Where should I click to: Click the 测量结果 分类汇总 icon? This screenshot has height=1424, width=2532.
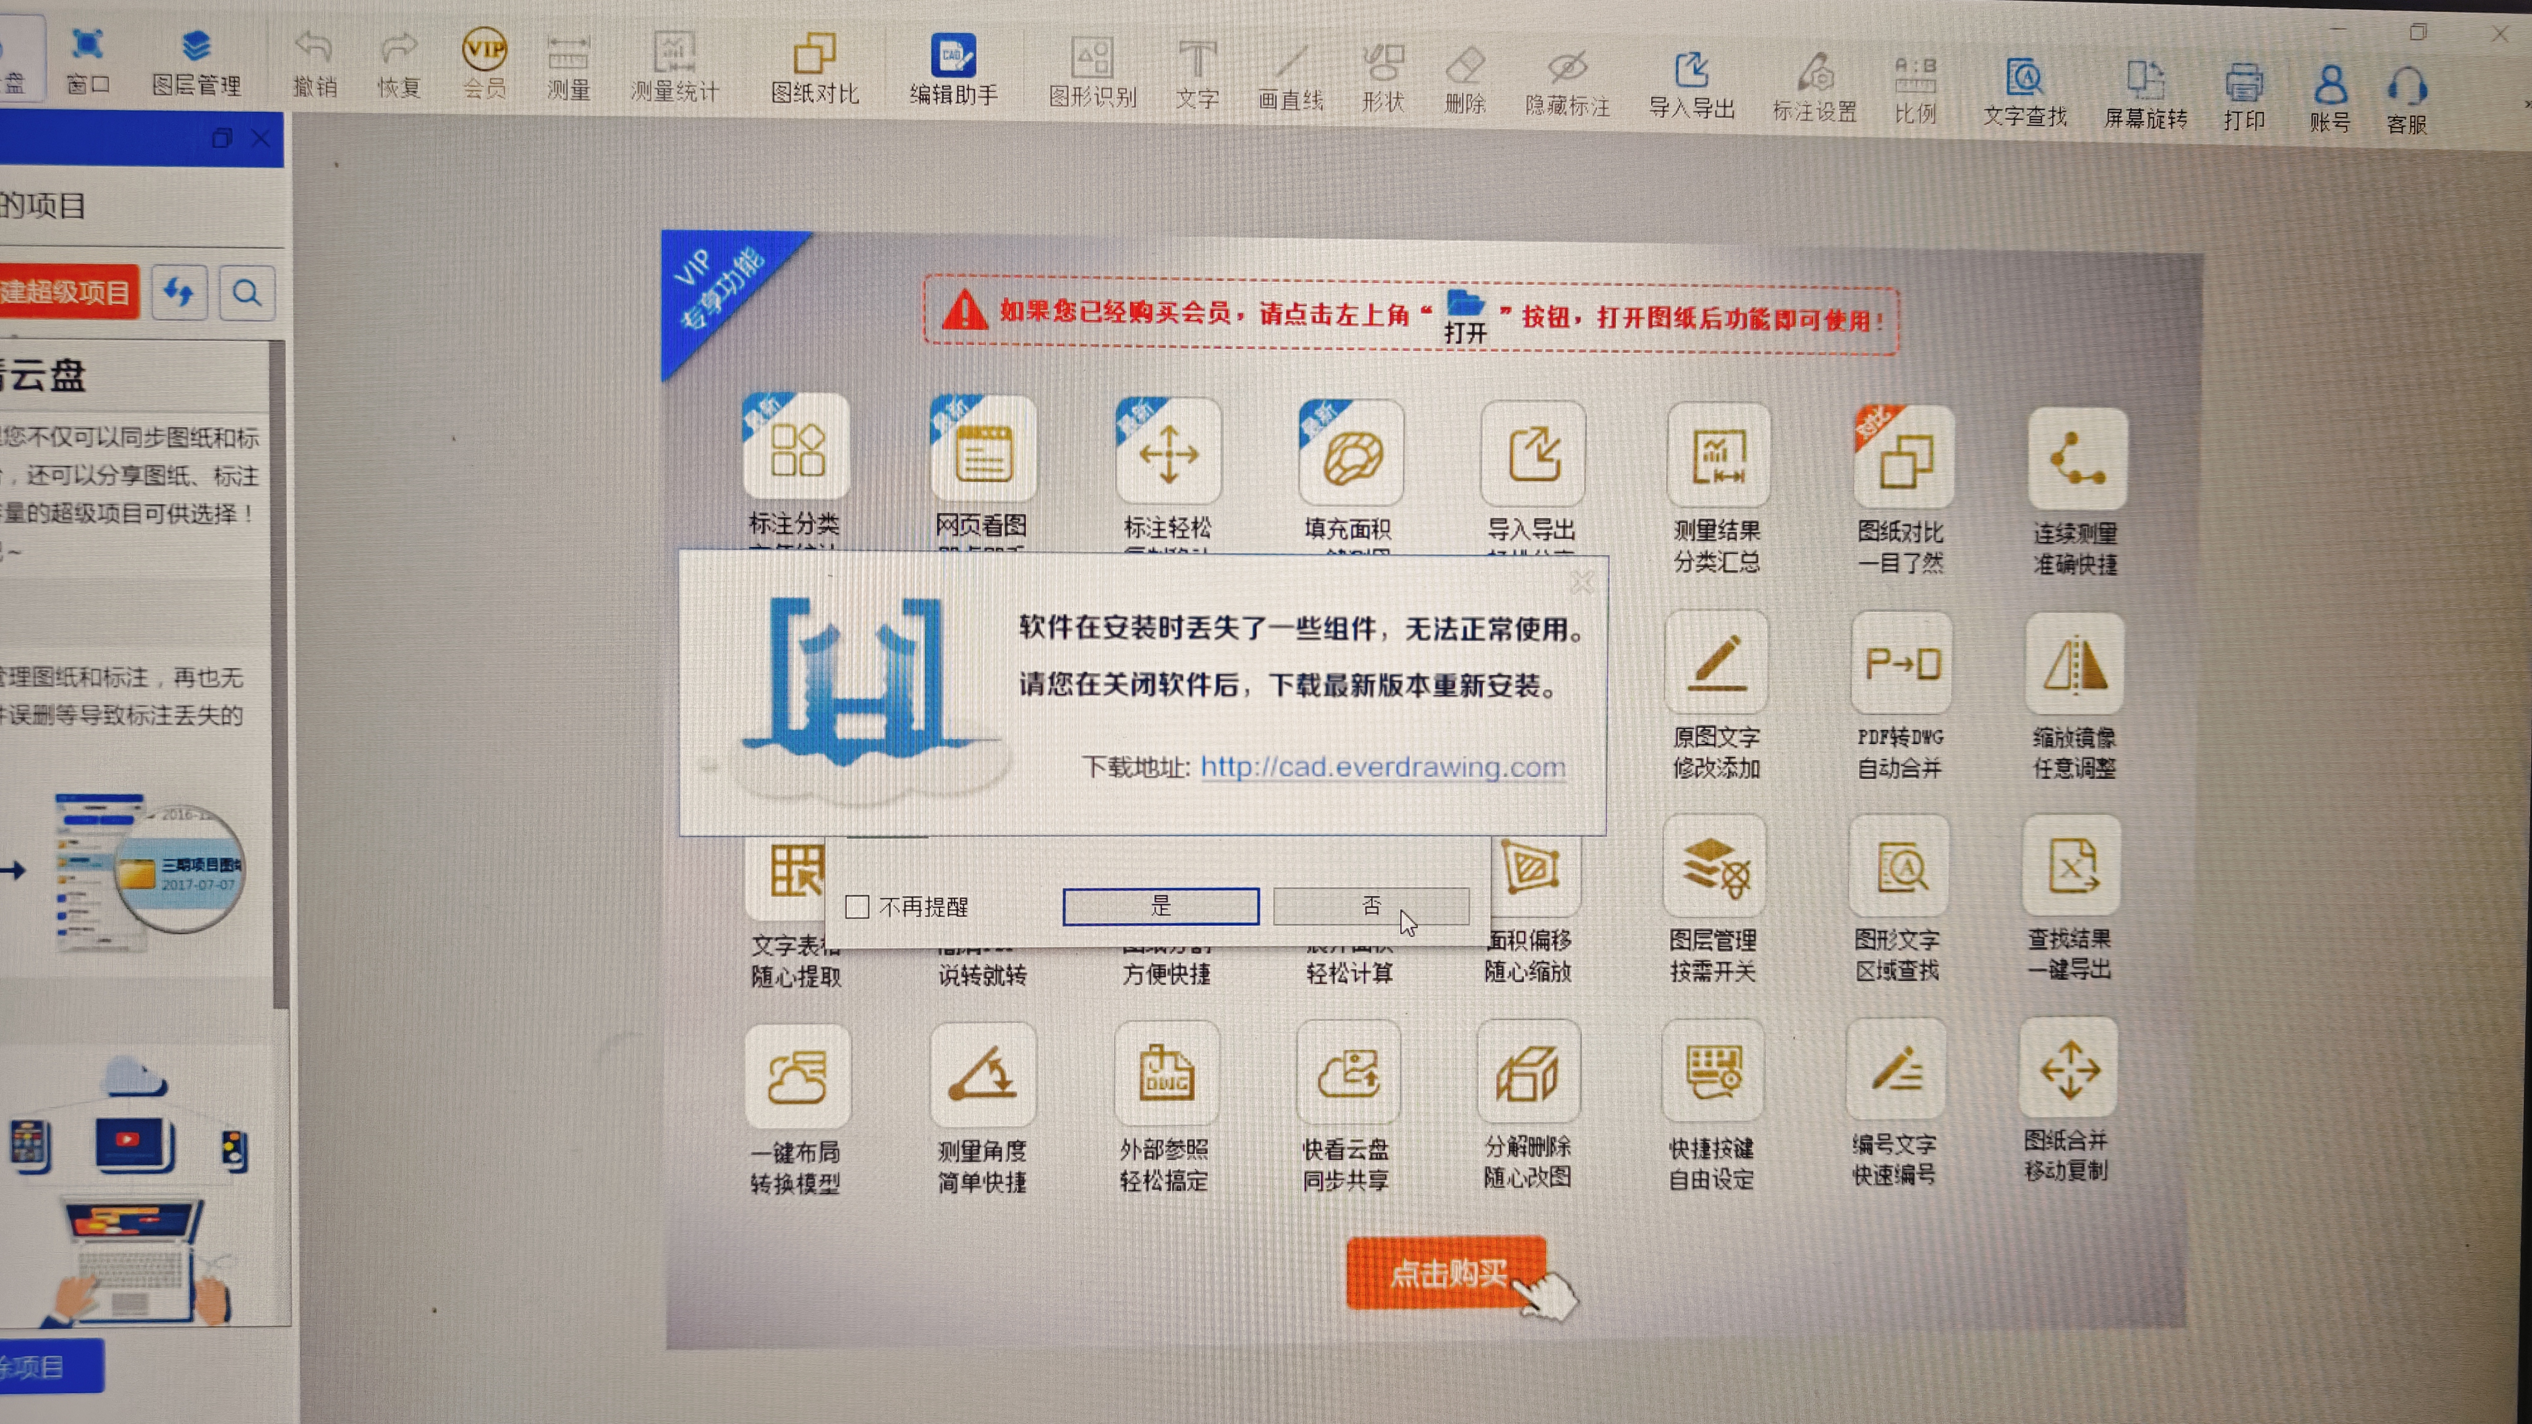coord(1718,457)
